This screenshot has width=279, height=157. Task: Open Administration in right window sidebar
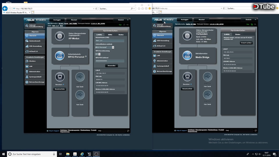coord(162,61)
